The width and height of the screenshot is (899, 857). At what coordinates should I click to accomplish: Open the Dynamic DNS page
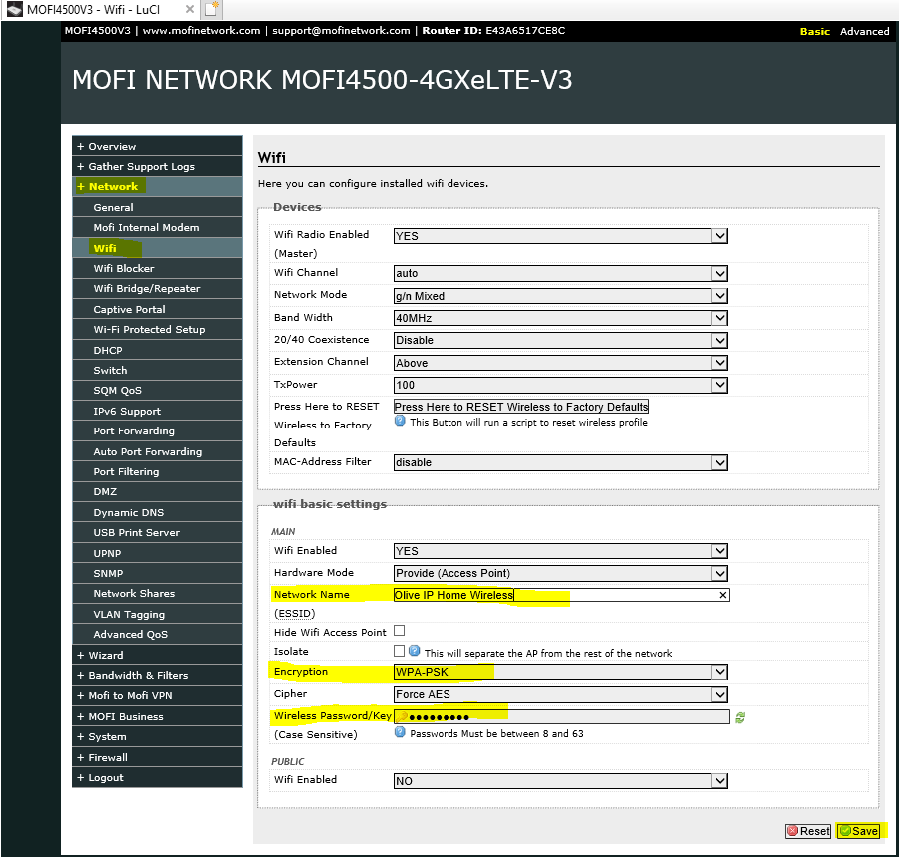[x=157, y=512]
